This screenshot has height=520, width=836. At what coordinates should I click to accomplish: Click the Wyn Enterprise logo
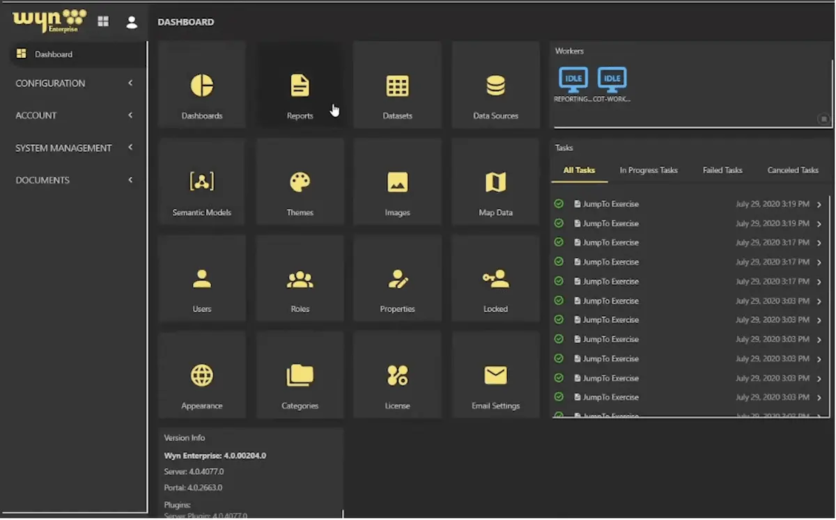coord(49,21)
